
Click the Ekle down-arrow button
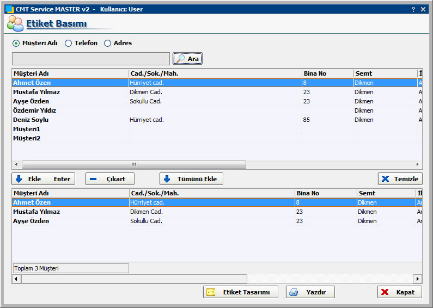pos(43,179)
